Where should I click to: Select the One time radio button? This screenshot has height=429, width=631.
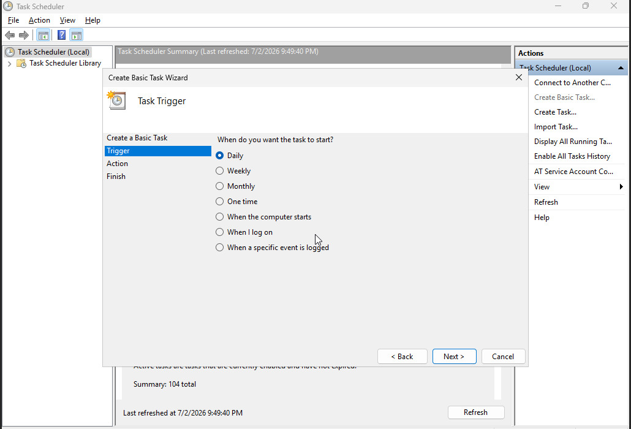[219, 201]
